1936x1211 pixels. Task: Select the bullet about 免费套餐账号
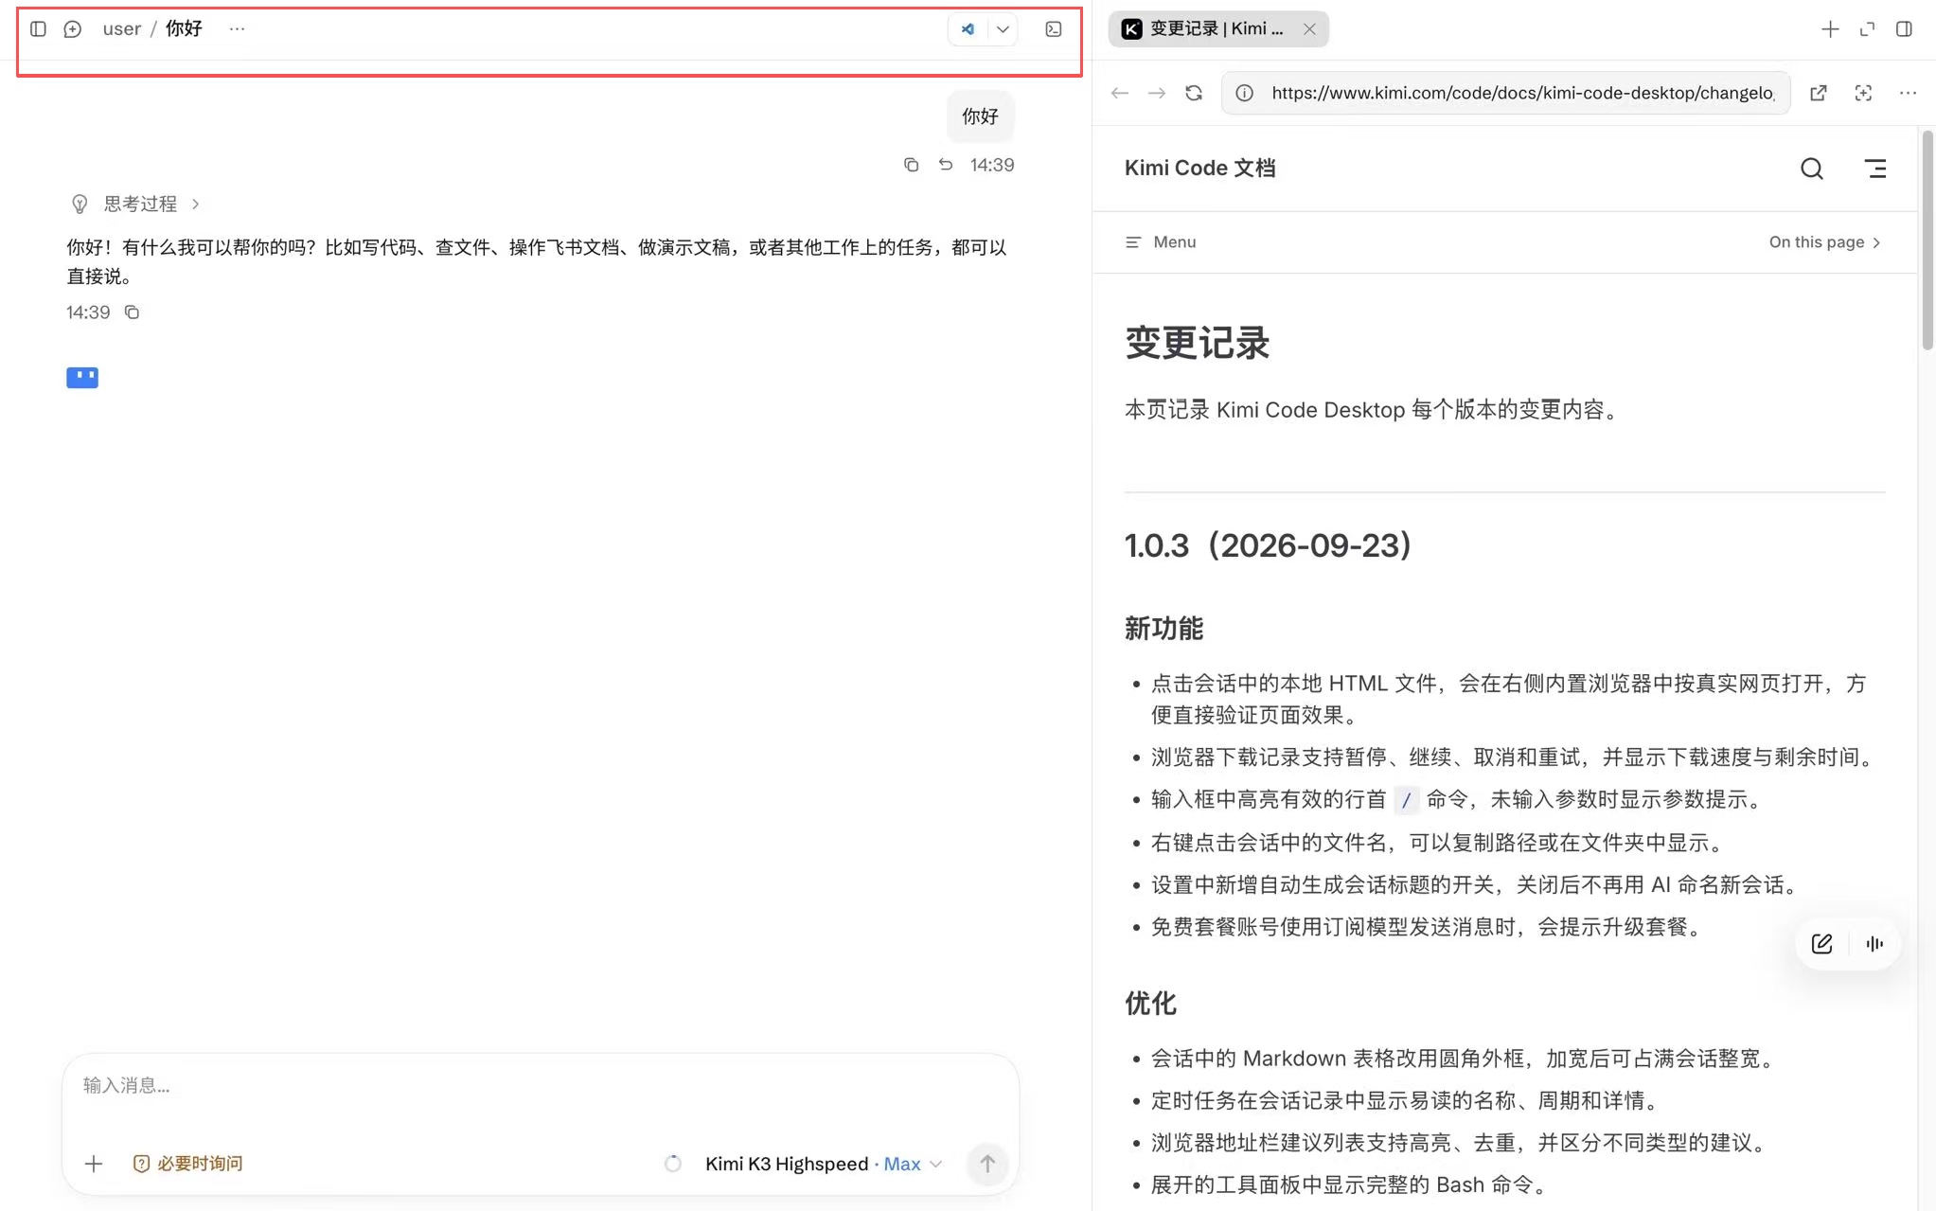tap(1430, 927)
